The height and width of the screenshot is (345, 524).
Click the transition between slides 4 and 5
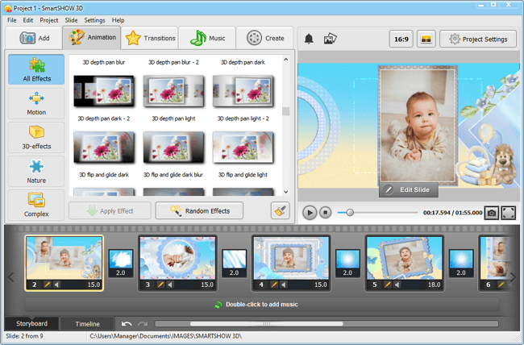pos(347,263)
